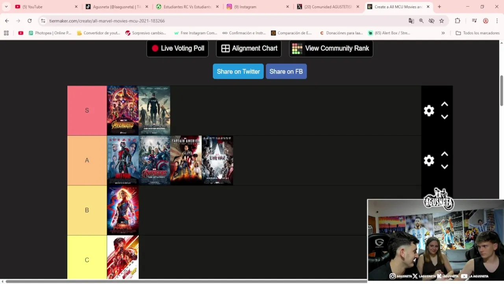The height and width of the screenshot is (284, 504).
Task: Open S tier settings gear
Action: 429,110
